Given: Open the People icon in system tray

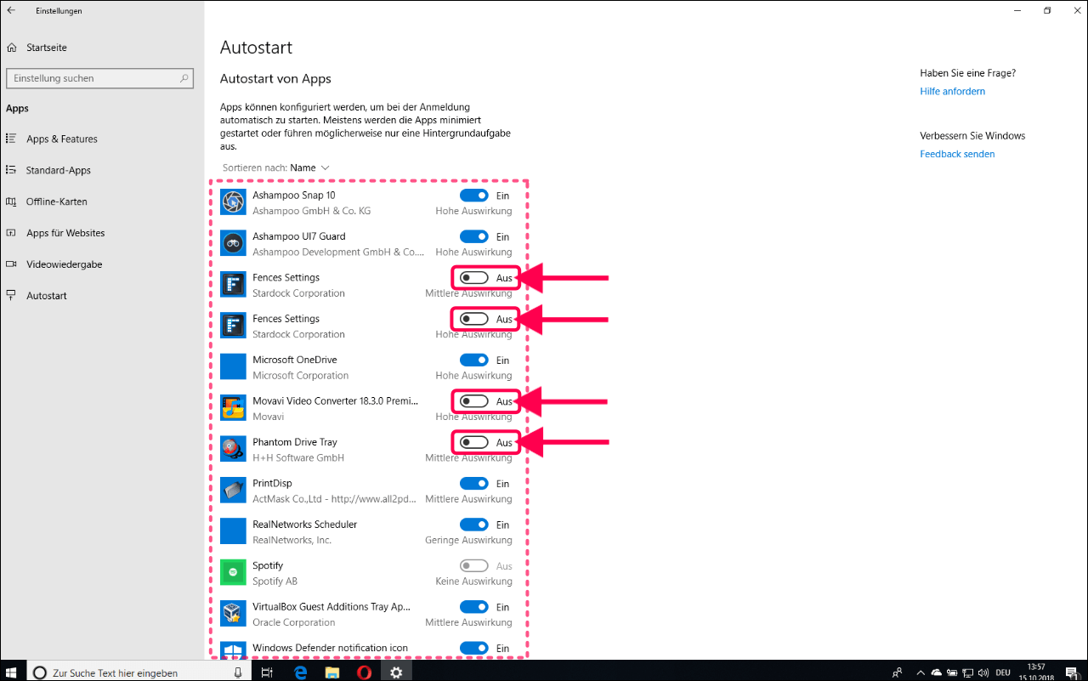Looking at the screenshot, I should coord(898,672).
